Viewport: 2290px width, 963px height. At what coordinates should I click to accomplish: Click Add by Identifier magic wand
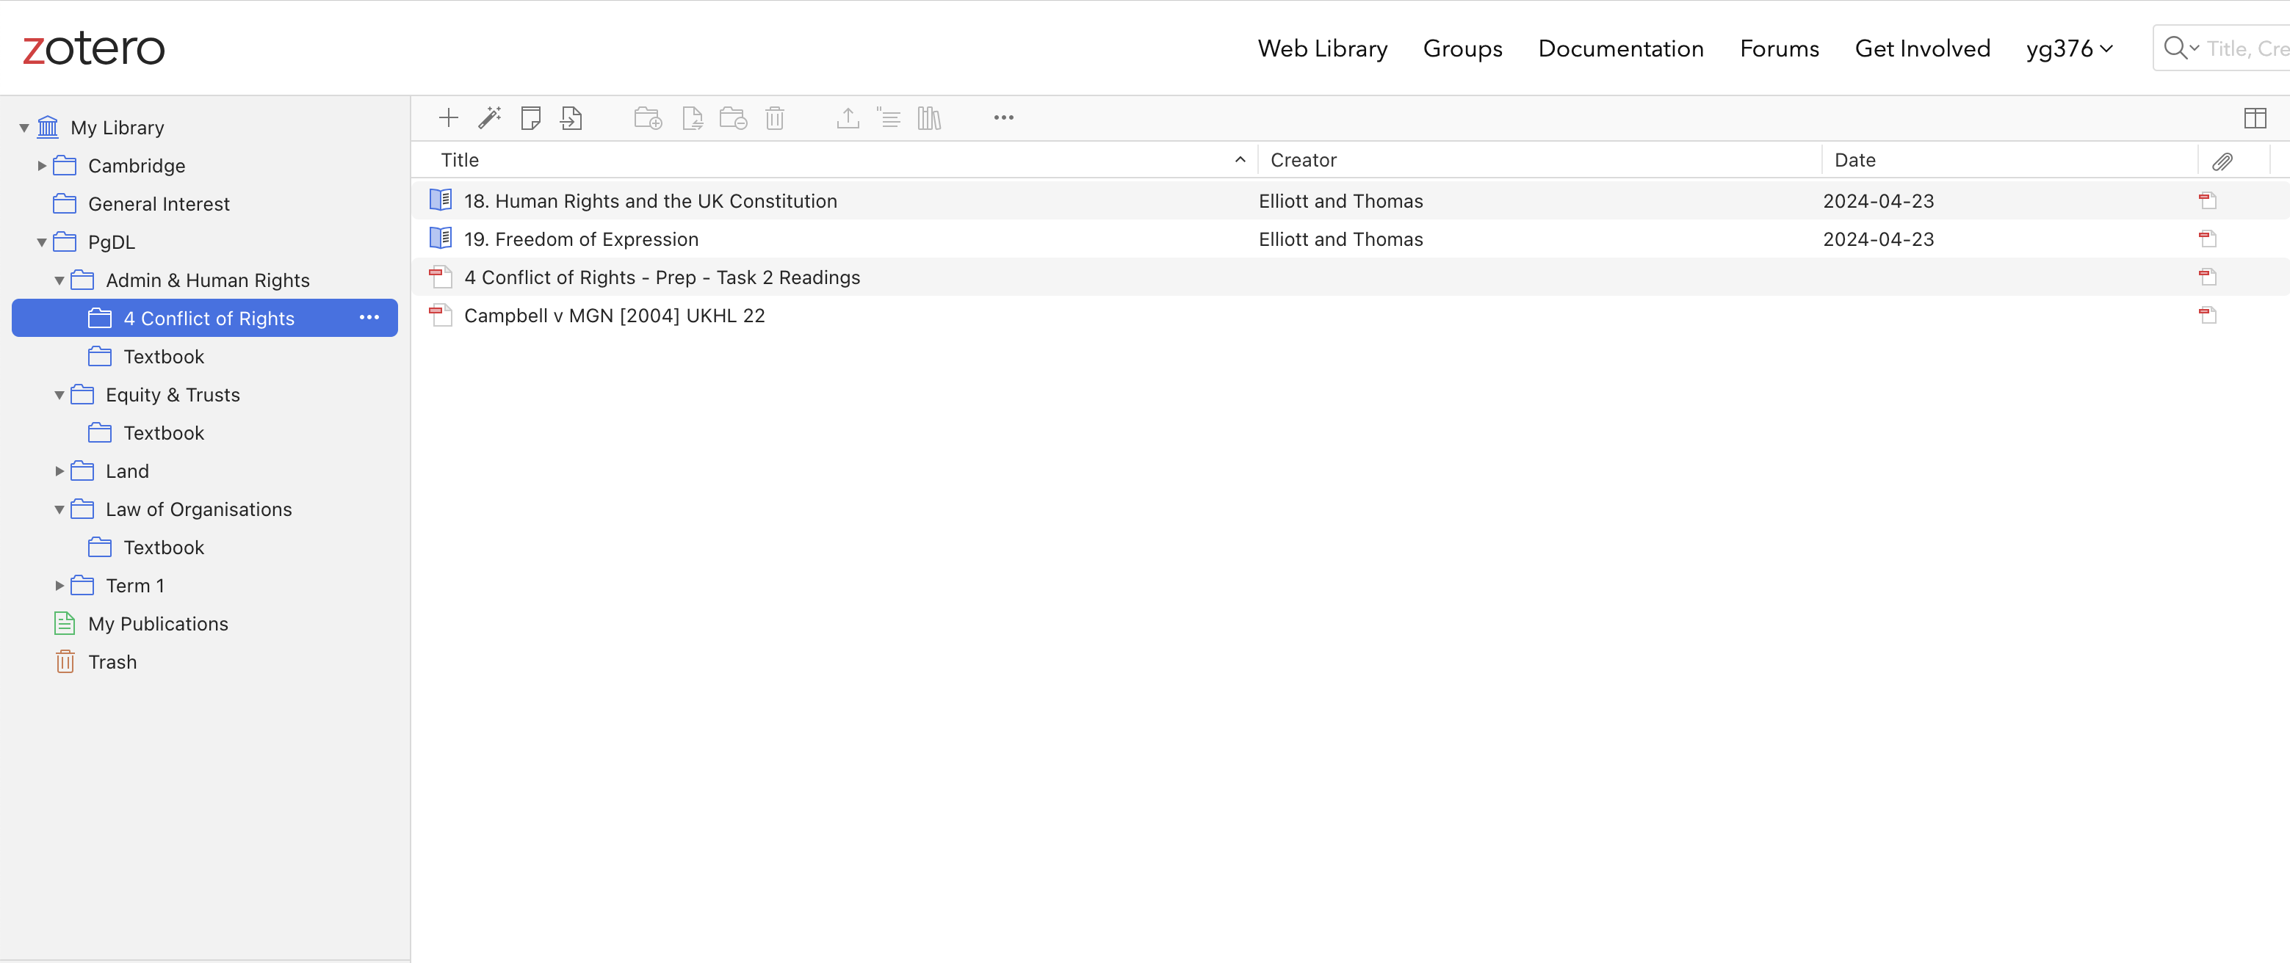(490, 117)
